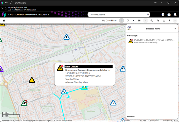
Task: Click the search magnifier in the search box
Action: click(x=148, y=15)
